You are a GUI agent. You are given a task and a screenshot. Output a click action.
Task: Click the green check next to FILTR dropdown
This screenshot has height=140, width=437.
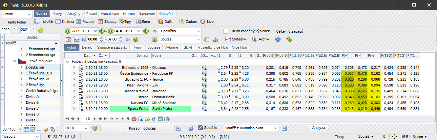pyautogui.click(x=95, y=128)
